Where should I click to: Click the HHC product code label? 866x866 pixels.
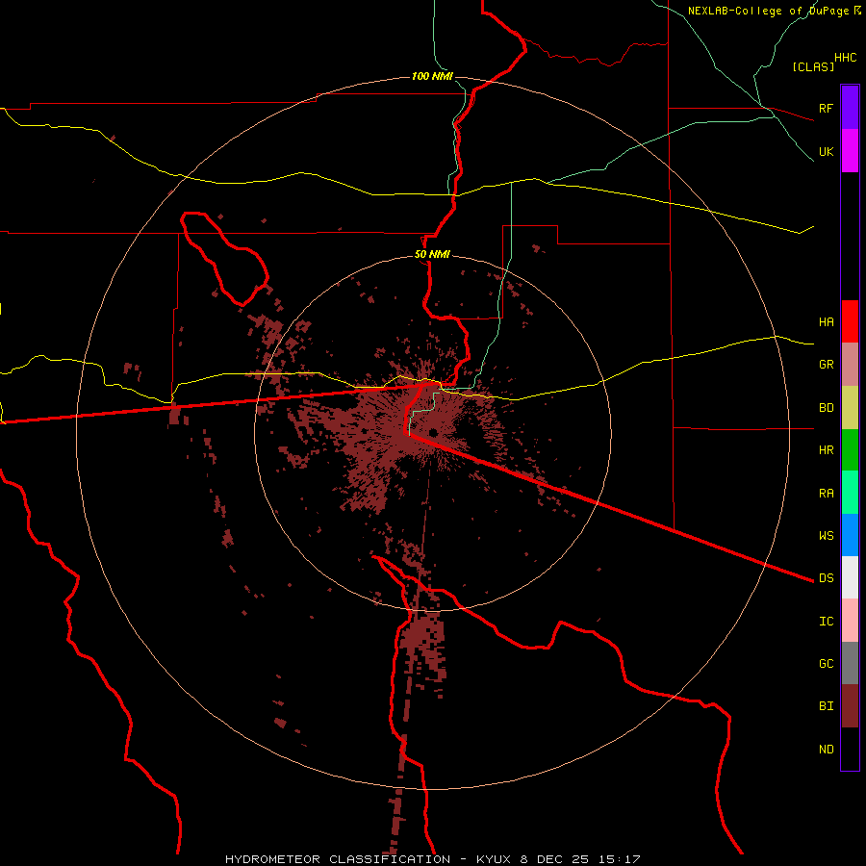[x=845, y=58]
